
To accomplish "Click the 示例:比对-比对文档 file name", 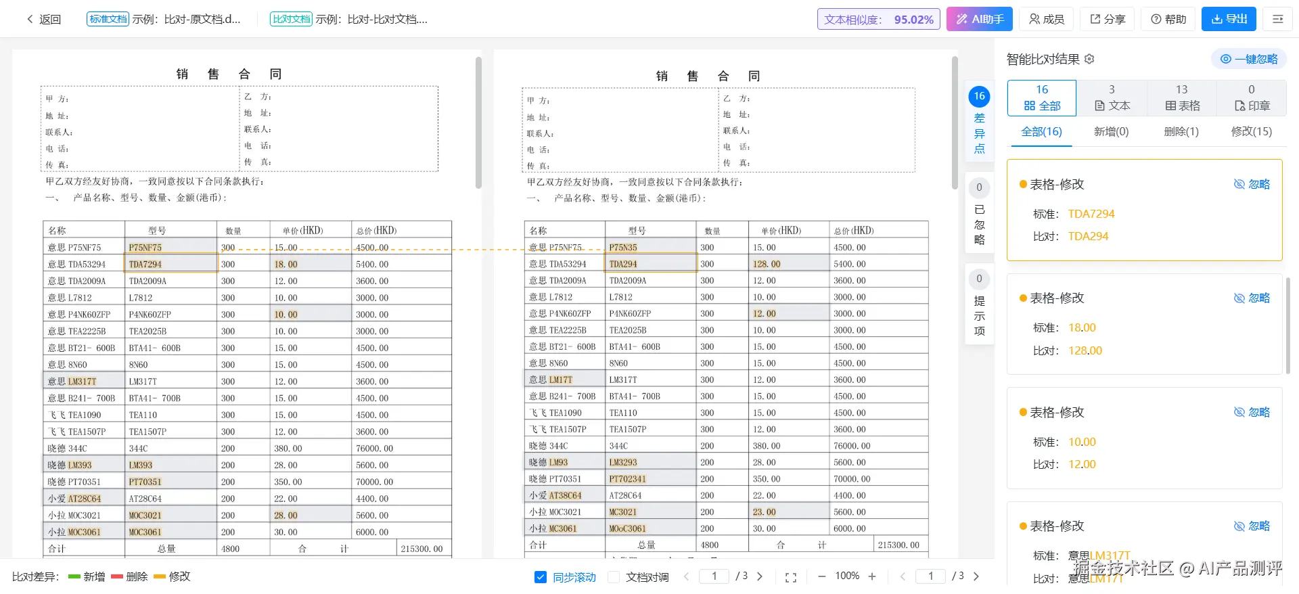I will pyautogui.click(x=371, y=19).
